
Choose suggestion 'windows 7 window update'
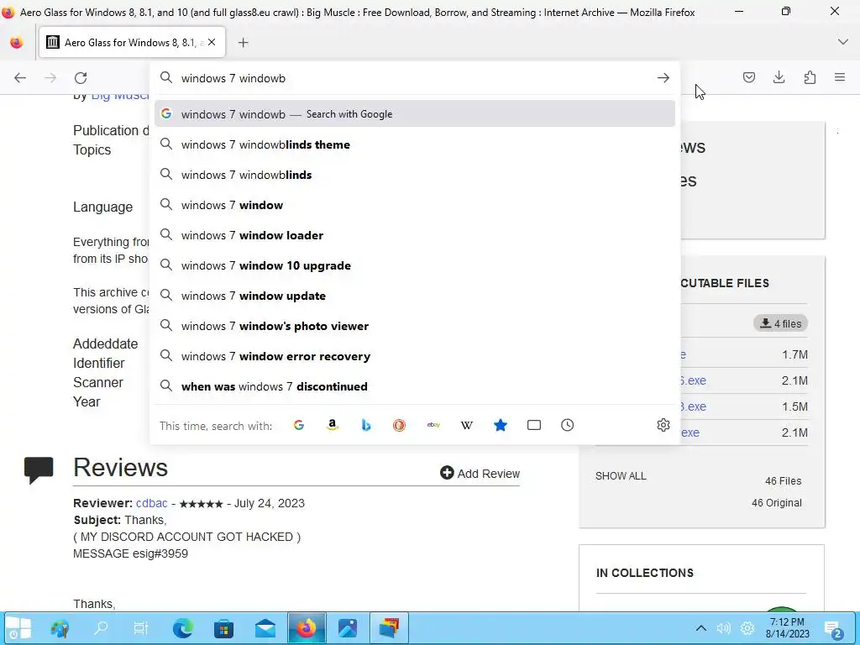click(x=415, y=296)
